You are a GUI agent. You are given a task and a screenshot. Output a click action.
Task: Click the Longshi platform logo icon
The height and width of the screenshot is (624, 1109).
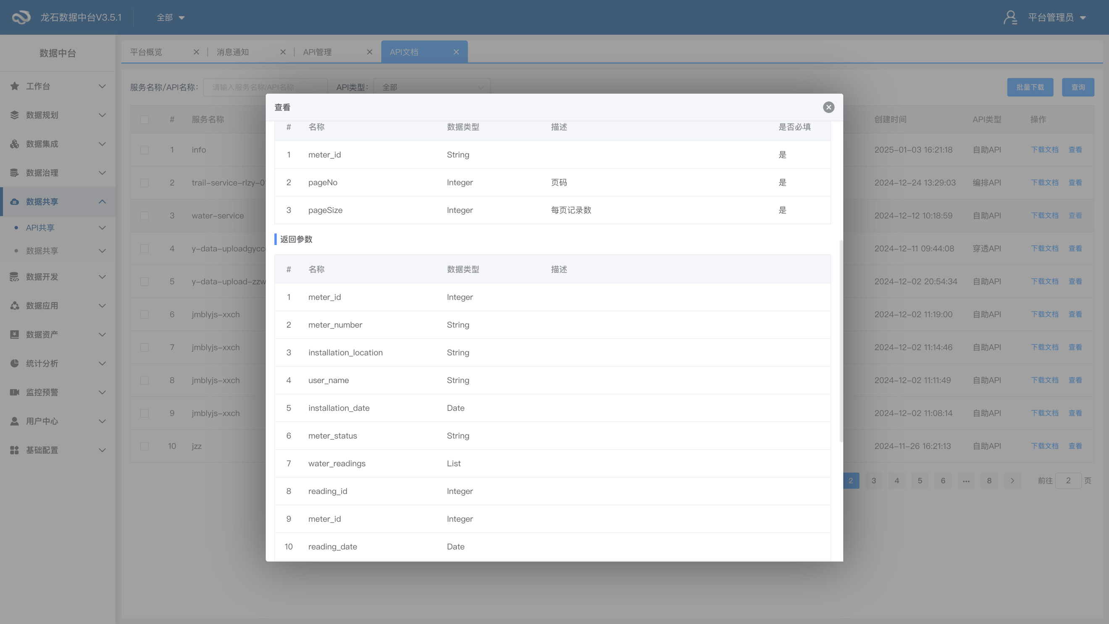pyautogui.click(x=21, y=17)
